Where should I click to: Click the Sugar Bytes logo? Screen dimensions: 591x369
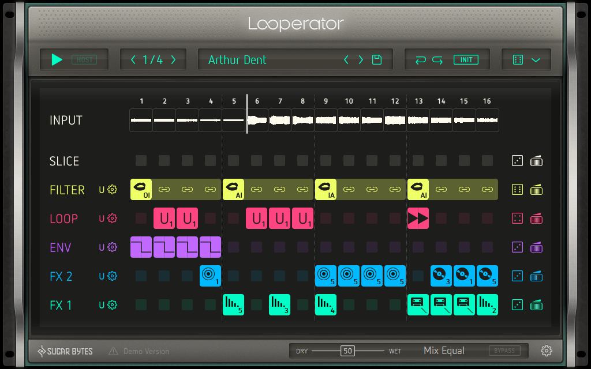(65, 351)
